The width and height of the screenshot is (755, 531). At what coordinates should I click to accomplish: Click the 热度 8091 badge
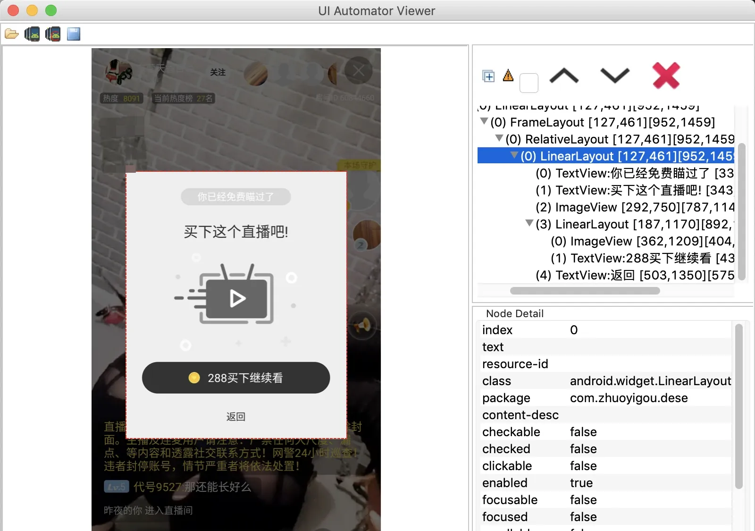pyautogui.click(x=121, y=98)
